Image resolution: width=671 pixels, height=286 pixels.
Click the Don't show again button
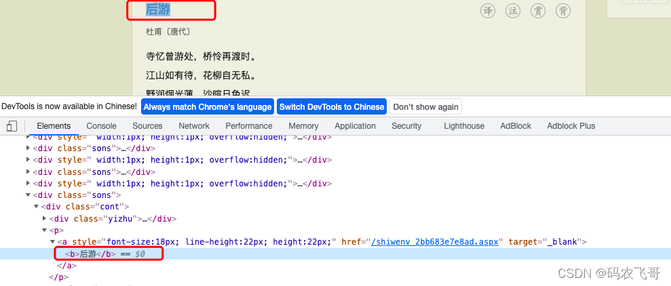[426, 107]
